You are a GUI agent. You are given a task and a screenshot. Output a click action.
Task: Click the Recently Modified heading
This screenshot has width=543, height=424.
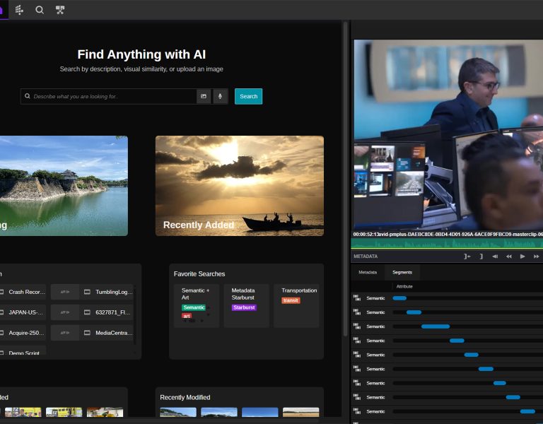(185, 397)
